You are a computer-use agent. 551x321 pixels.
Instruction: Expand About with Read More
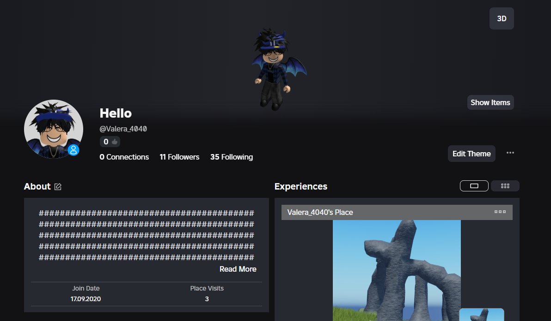pos(238,269)
